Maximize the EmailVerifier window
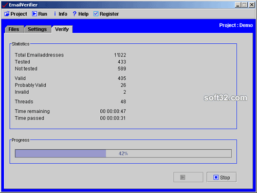 [245, 5]
